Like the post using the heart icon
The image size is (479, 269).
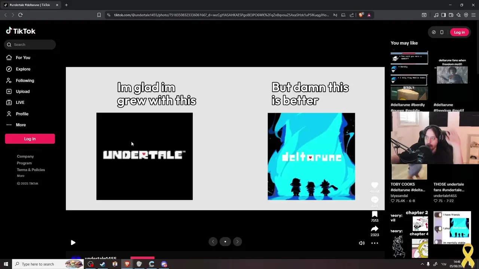(375, 185)
